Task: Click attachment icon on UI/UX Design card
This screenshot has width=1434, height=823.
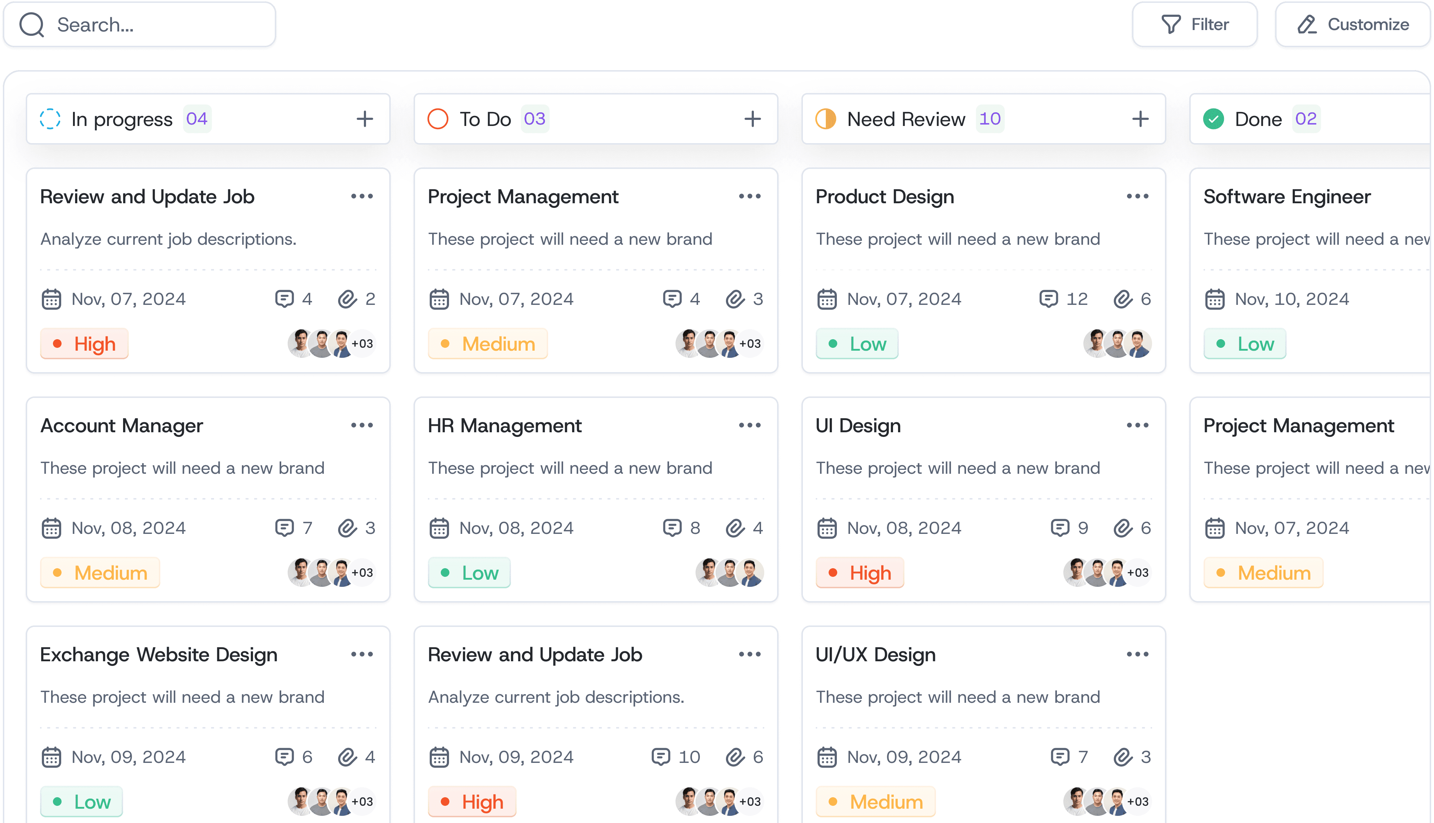Action: coord(1123,756)
